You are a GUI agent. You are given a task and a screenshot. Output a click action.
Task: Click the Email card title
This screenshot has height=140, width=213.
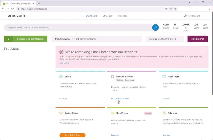pyautogui.click(x=68, y=77)
